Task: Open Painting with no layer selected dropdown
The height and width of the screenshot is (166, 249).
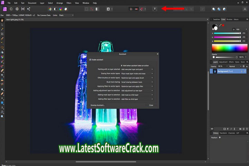Action: (137, 70)
